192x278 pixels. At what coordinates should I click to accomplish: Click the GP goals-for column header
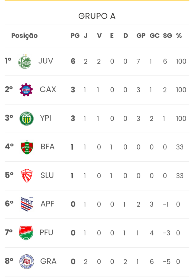tap(141, 36)
